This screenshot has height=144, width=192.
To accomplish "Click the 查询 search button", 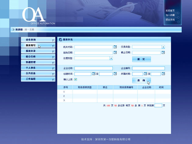I will 141,80.
